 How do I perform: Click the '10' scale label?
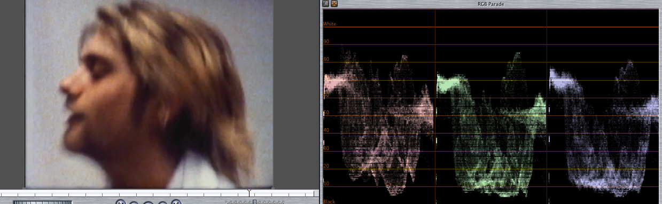click(x=326, y=184)
